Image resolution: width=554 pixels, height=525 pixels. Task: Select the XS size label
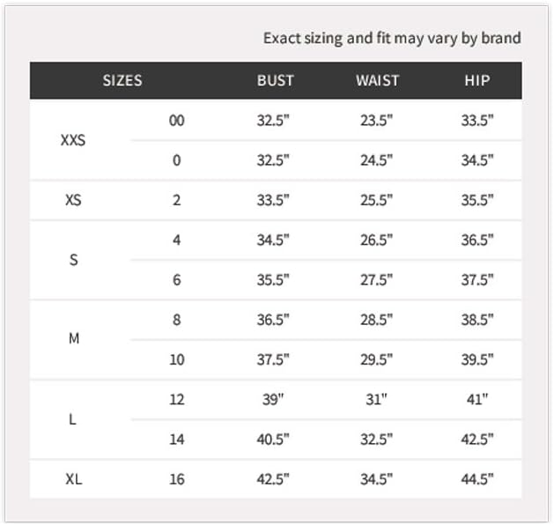pos(73,200)
